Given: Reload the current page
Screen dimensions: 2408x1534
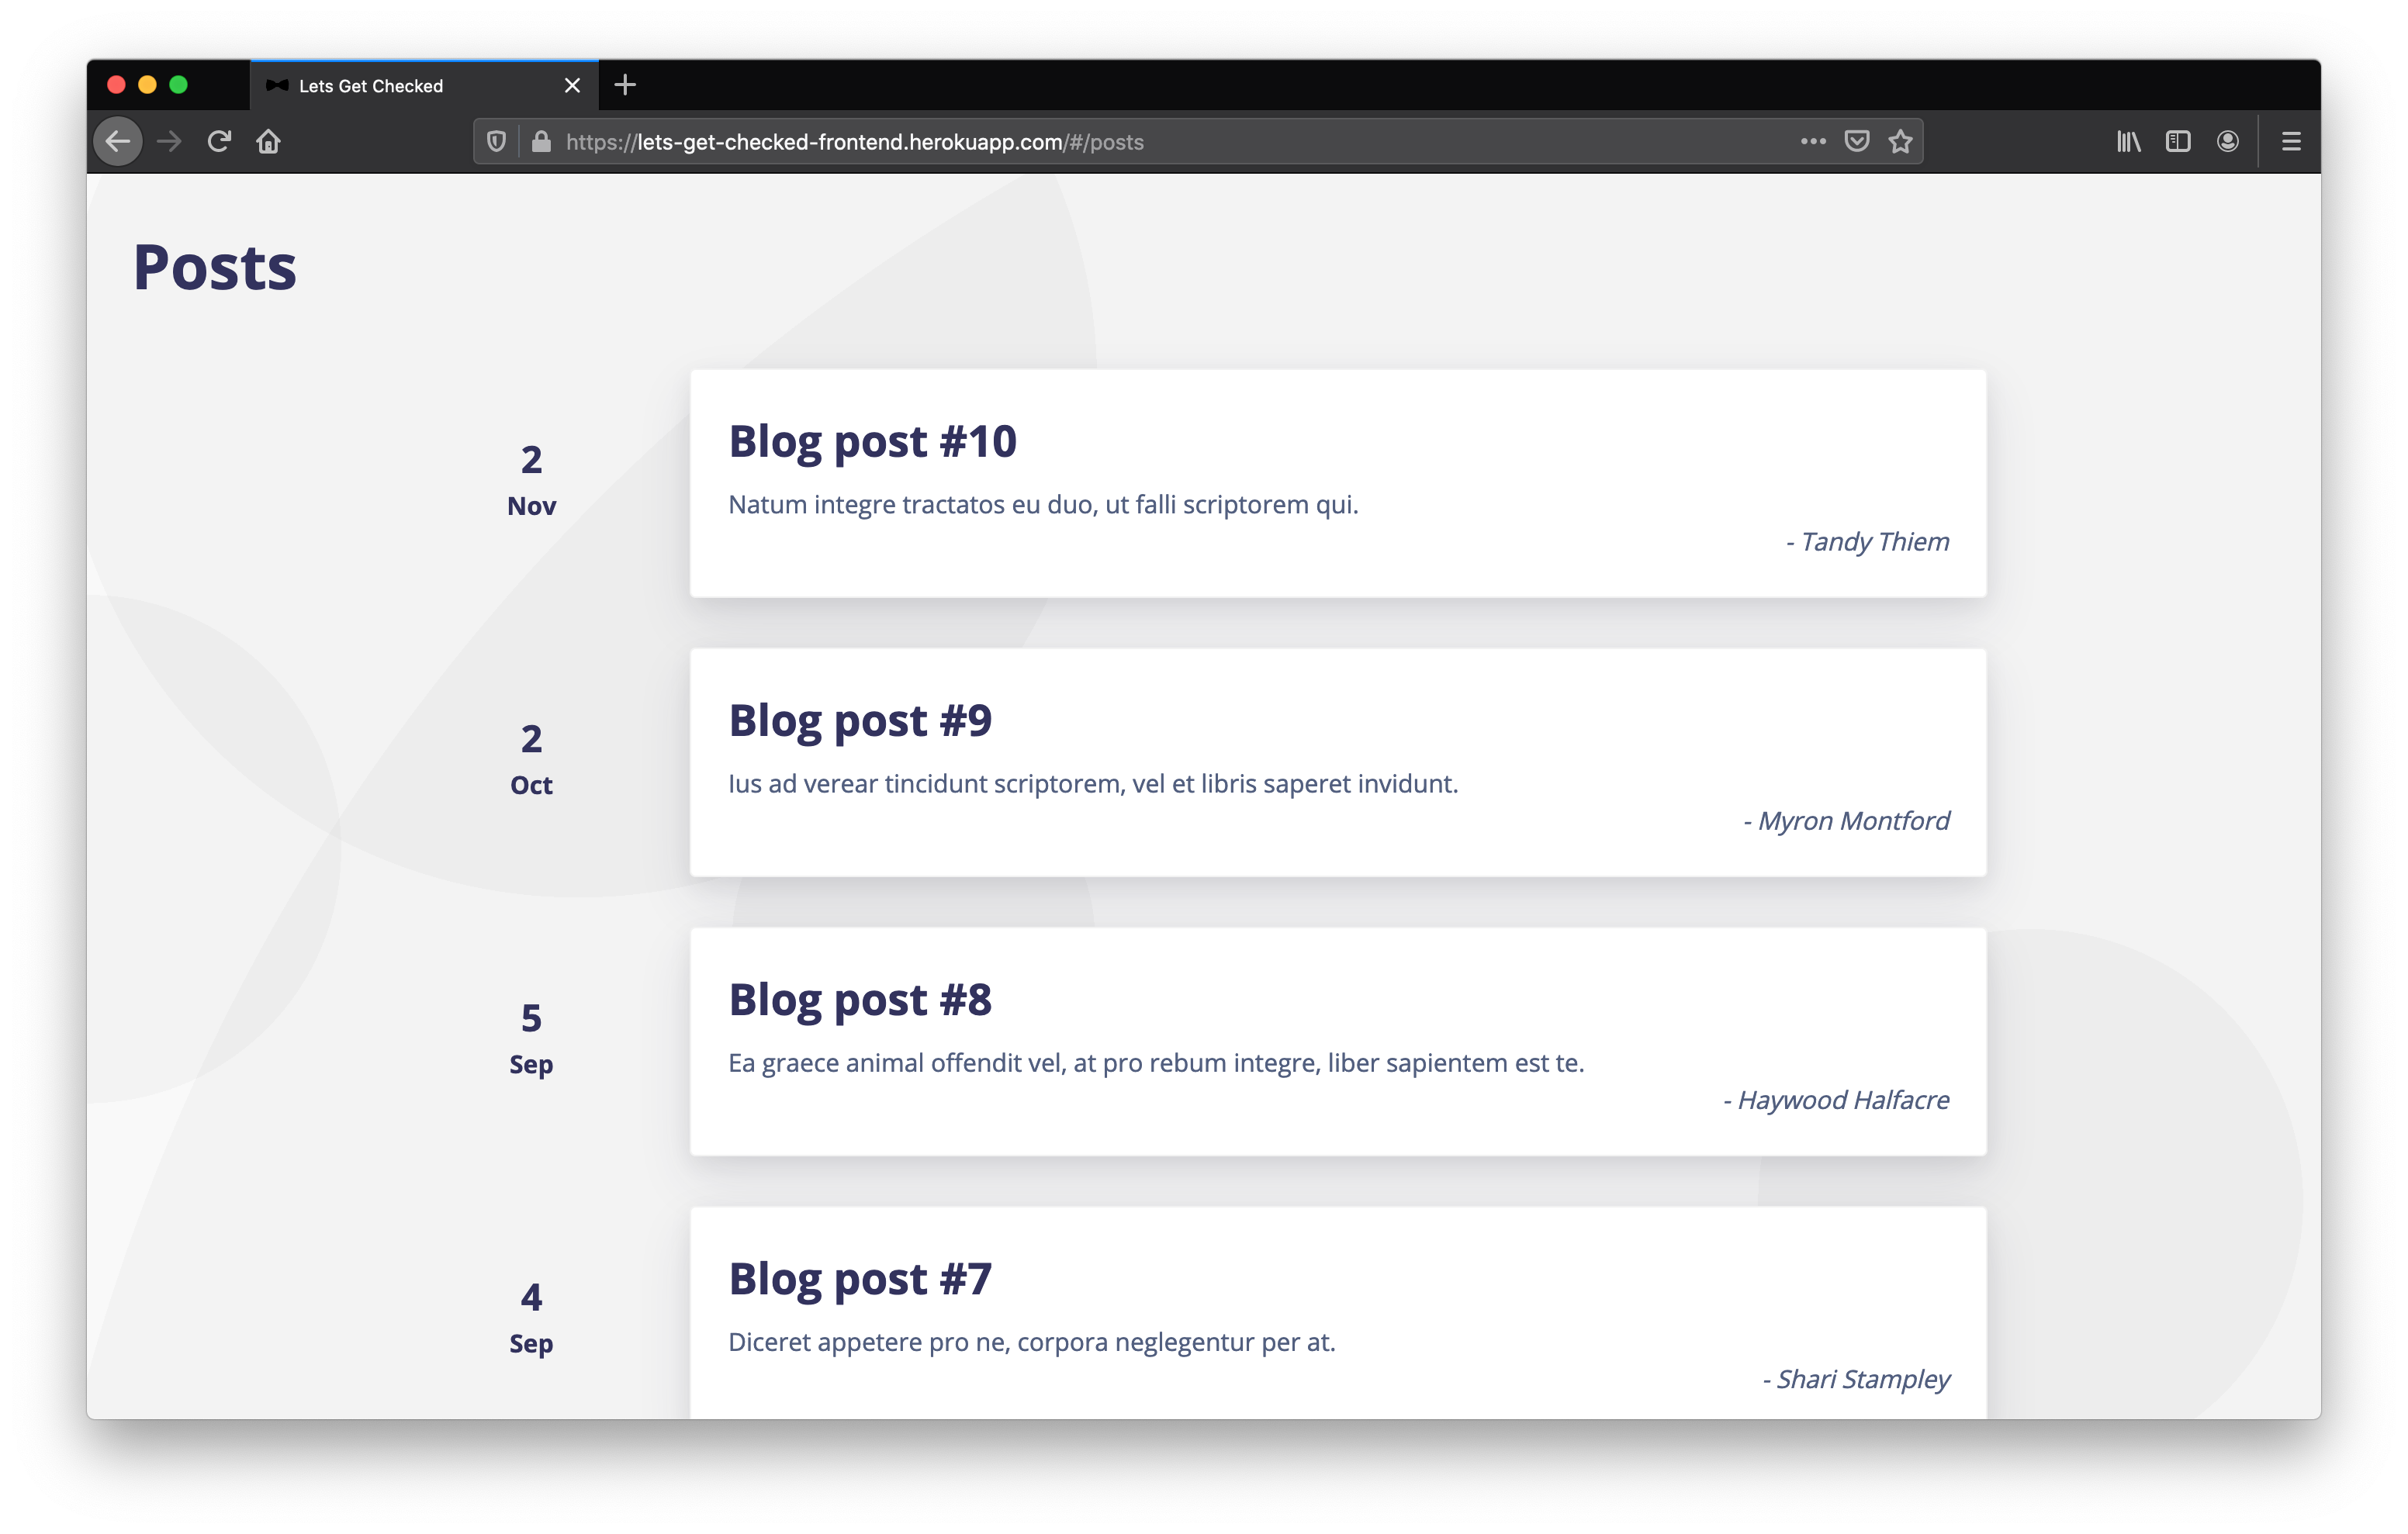Looking at the screenshot, I should pyautogui.click(x=219, y=141).
